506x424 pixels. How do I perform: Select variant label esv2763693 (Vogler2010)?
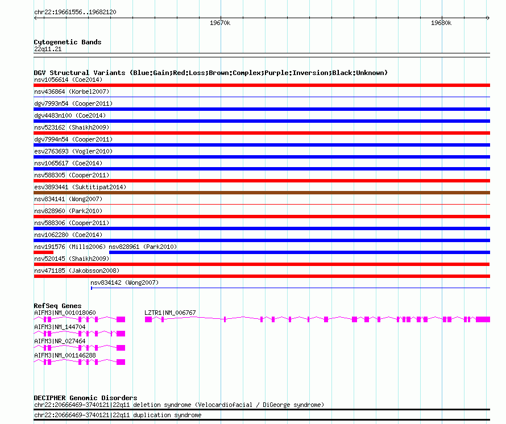(73, 151)
